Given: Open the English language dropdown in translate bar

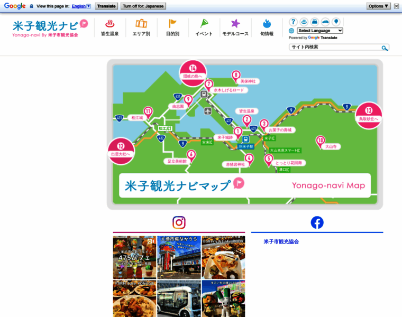Looking at the screenshot, I should pos(81,6).
